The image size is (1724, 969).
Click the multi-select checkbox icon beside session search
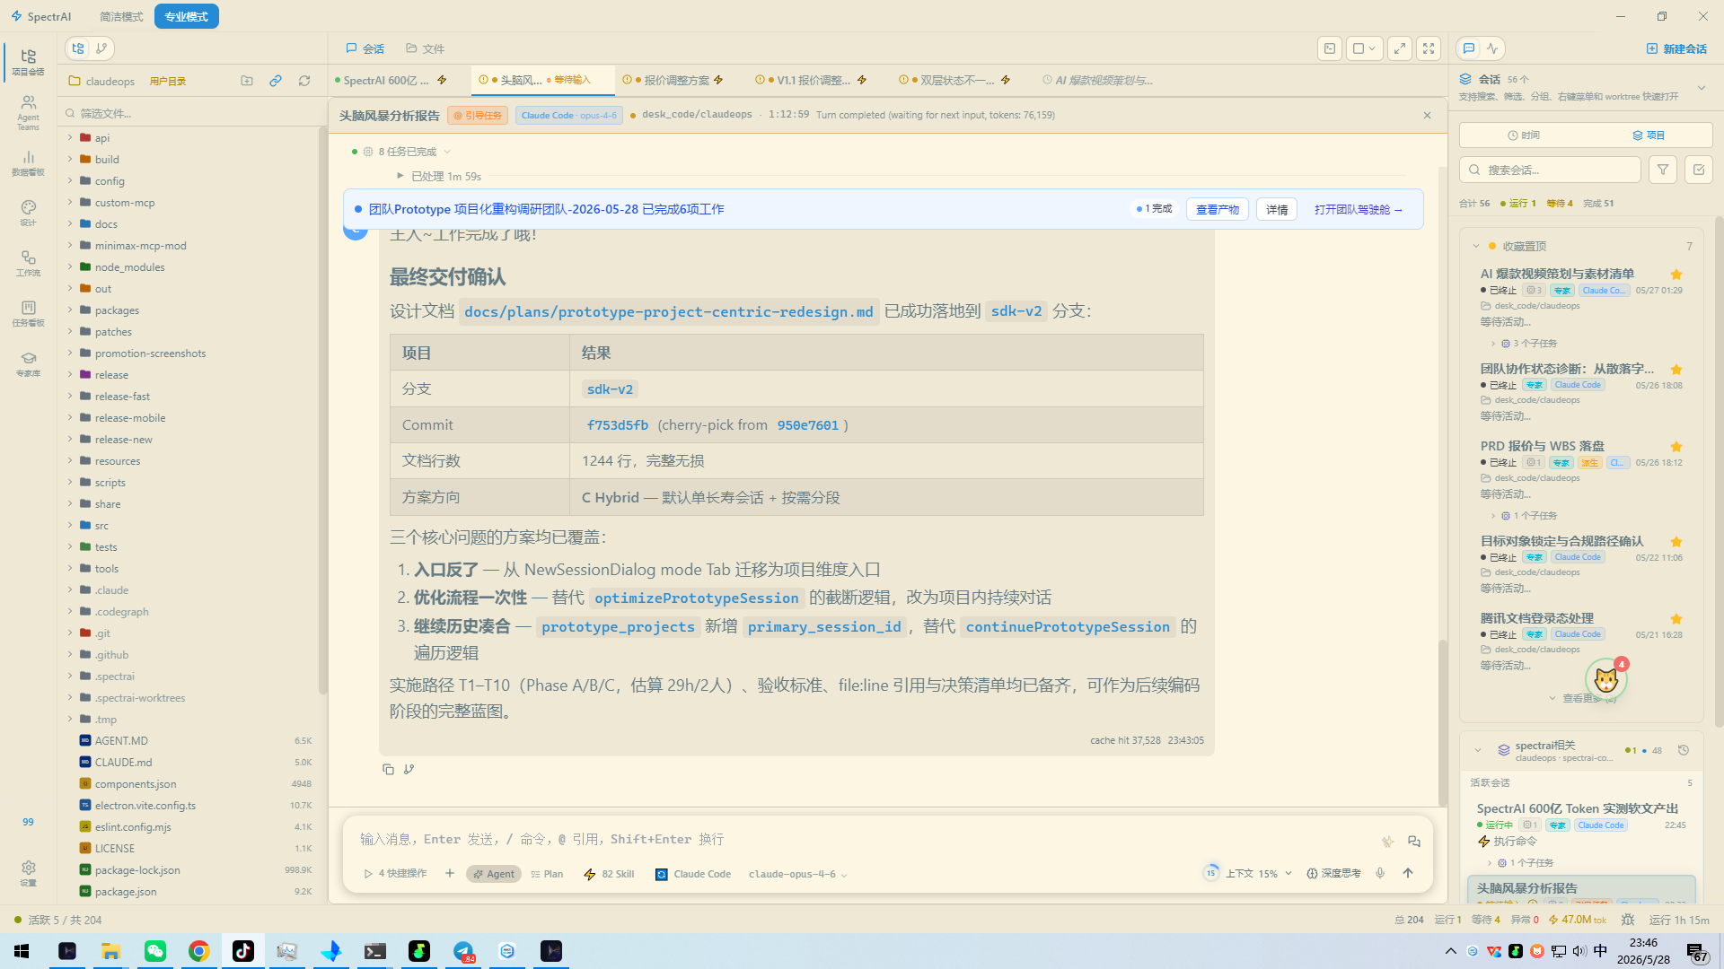click(x=1698, y=170)
